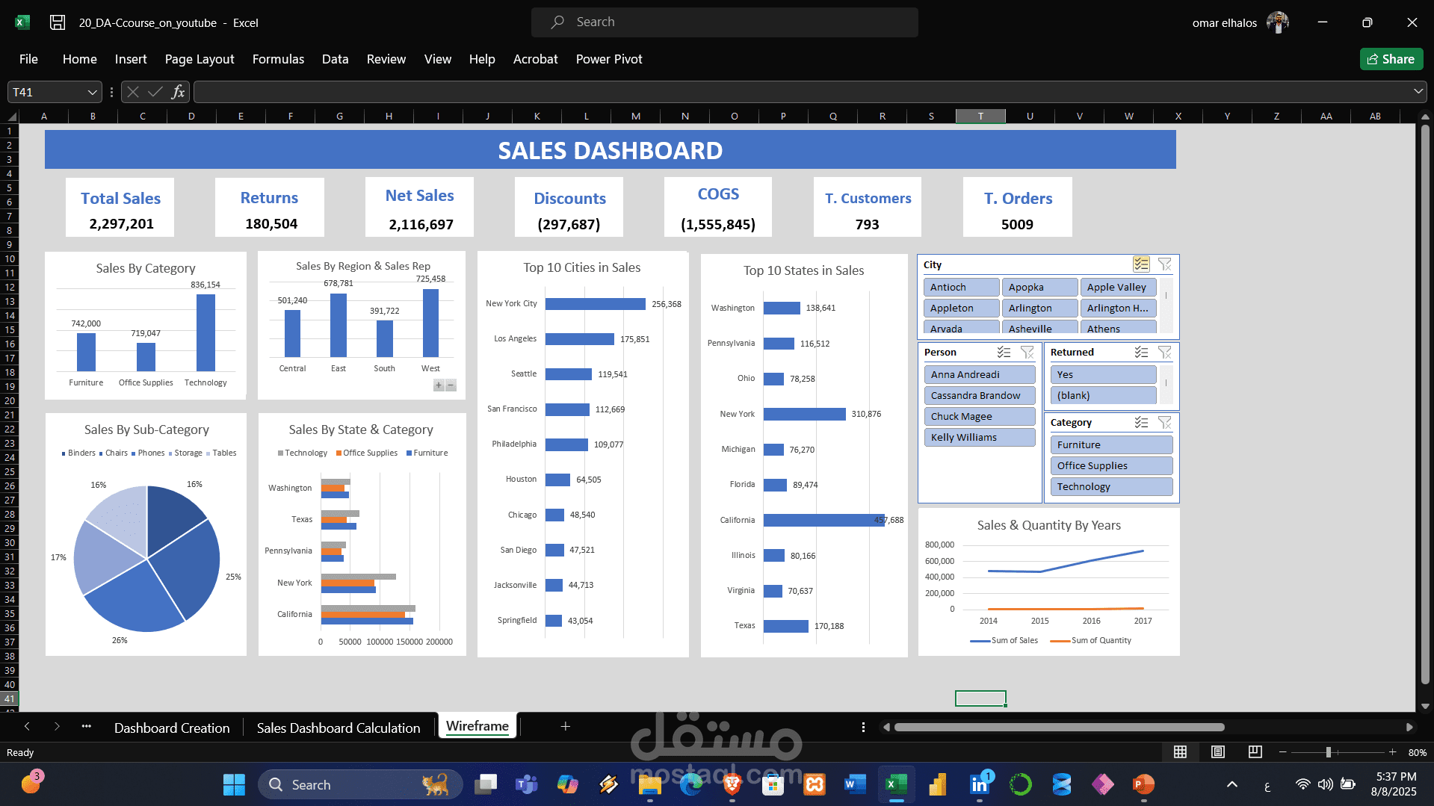Click the zoom out minus icon
The height and width of the screenshot is (806, 1434).
[x=1283, y=752]
